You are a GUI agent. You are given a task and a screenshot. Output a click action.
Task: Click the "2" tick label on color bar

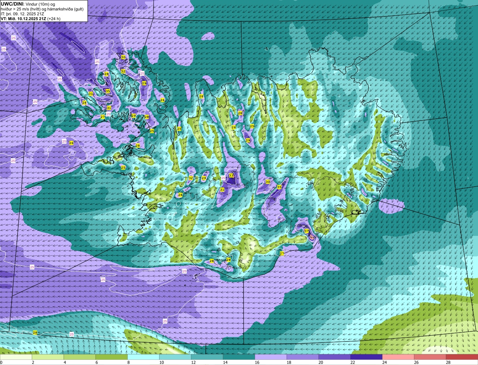[x=33, y=362]
